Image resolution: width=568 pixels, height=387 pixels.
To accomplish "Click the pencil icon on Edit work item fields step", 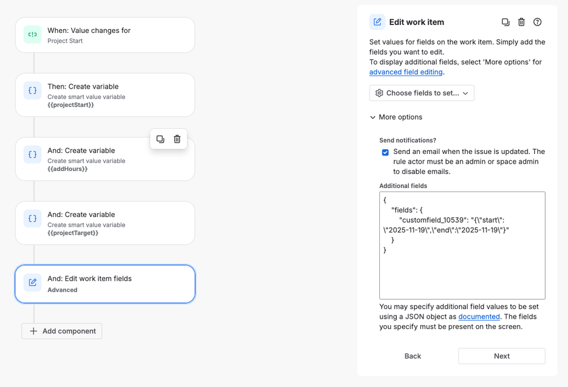I will [32, 282].
